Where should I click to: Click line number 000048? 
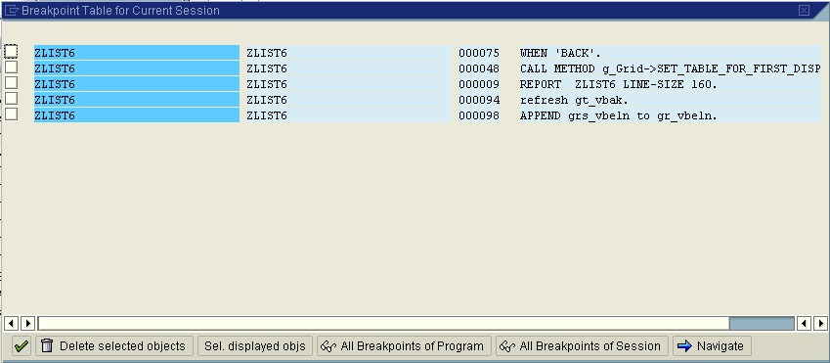pyautogui.click(x=479, y=68)
